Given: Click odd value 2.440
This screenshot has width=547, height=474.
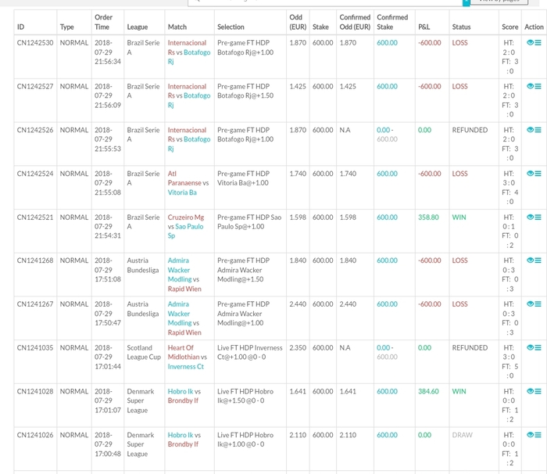Looking at the screenshot, I should [x=298, y=304].
